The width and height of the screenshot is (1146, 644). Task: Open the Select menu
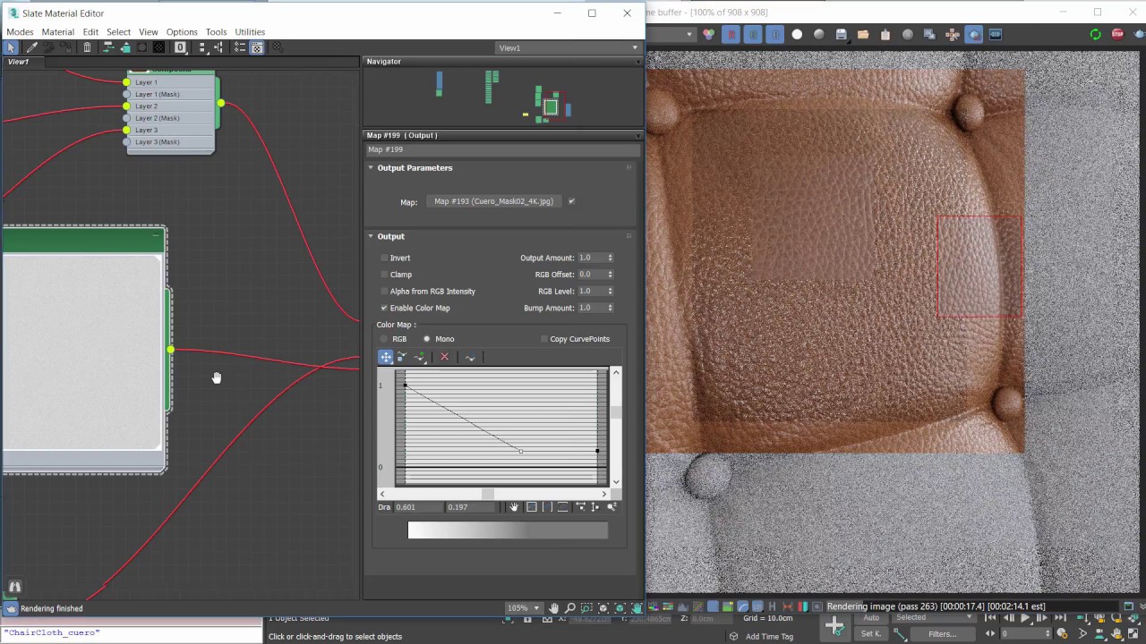(x=118, y=32)
